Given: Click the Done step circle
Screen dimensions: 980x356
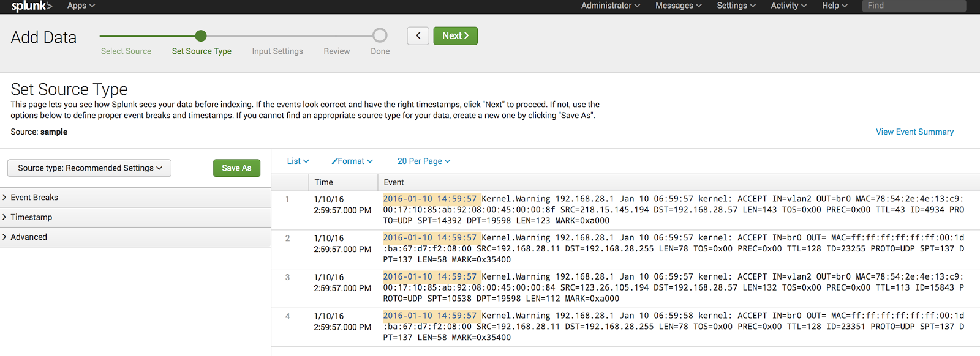Looking at the screenshot, I should 380,35.
